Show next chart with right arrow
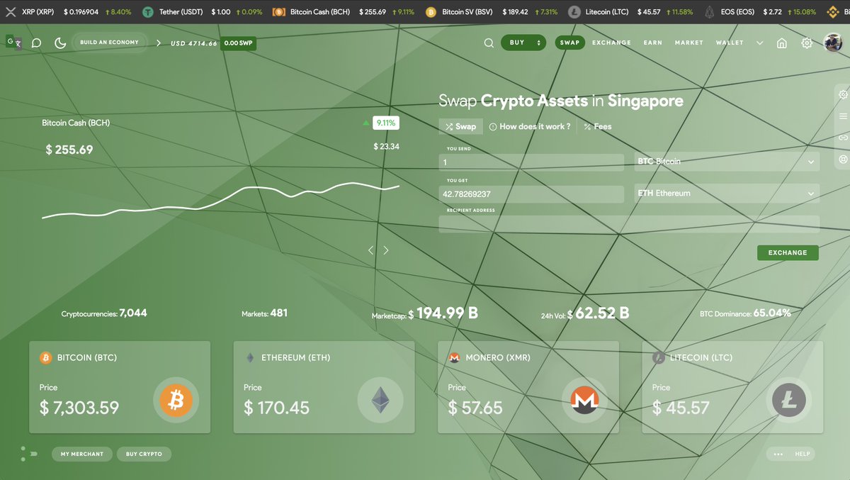The height and width of the screenshot is (480, 850). pos(386,250)
